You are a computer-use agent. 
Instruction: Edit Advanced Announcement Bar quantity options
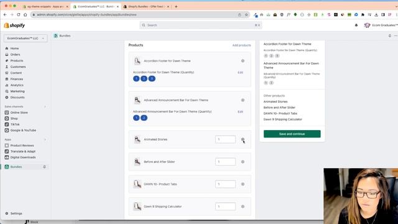click(241, 112)
